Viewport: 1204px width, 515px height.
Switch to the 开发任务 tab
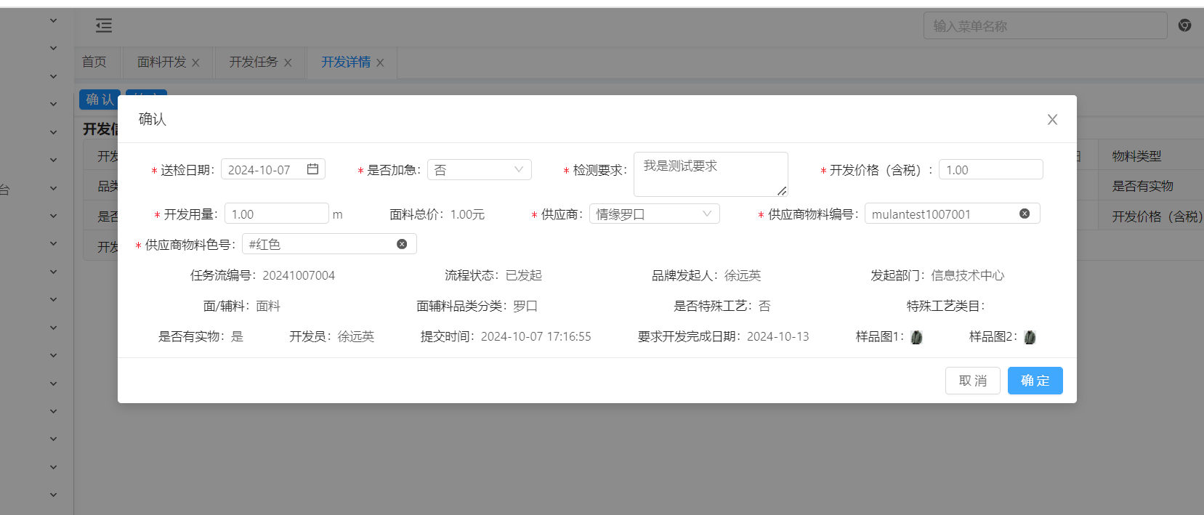pos(254,62)
